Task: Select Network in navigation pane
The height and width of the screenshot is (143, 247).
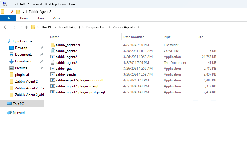Action: click(x=19, y=113)
